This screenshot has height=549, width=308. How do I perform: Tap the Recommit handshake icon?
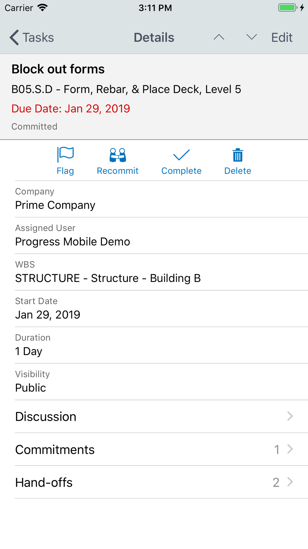coord(118,155)
